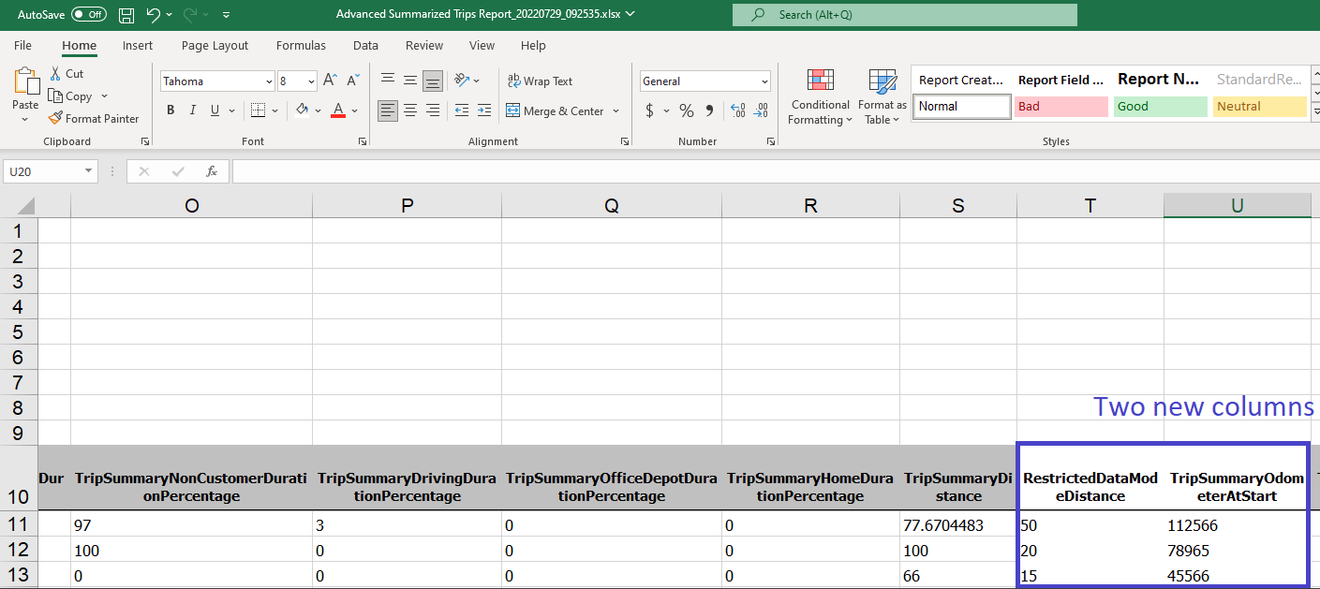The height and width of the screenshot is (589, 1320).
Task: Click the Search box in title bar
Action: (x=904, y=15)
